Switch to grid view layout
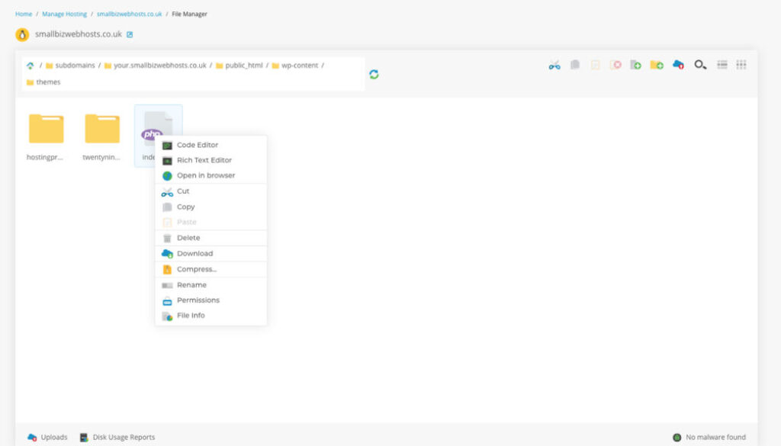The width and height of the screenshot is (781, 446). [741, 65]
